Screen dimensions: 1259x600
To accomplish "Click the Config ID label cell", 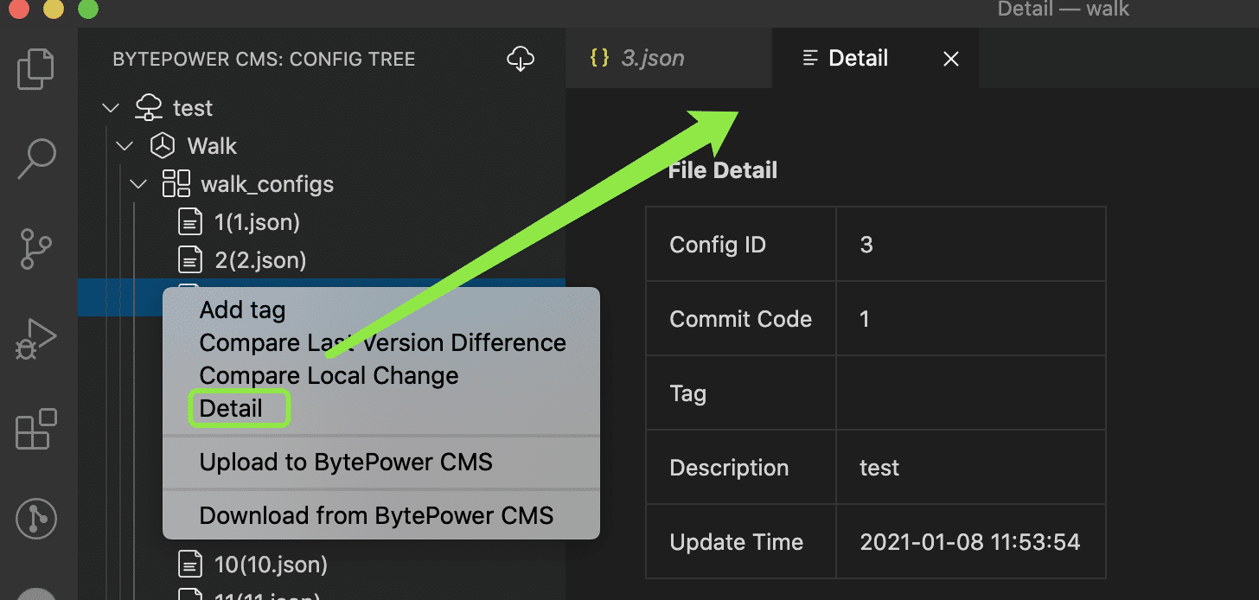I will click(x=741, y=244).
